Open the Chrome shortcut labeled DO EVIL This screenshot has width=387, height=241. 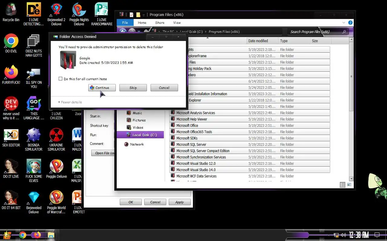(11, 43)
